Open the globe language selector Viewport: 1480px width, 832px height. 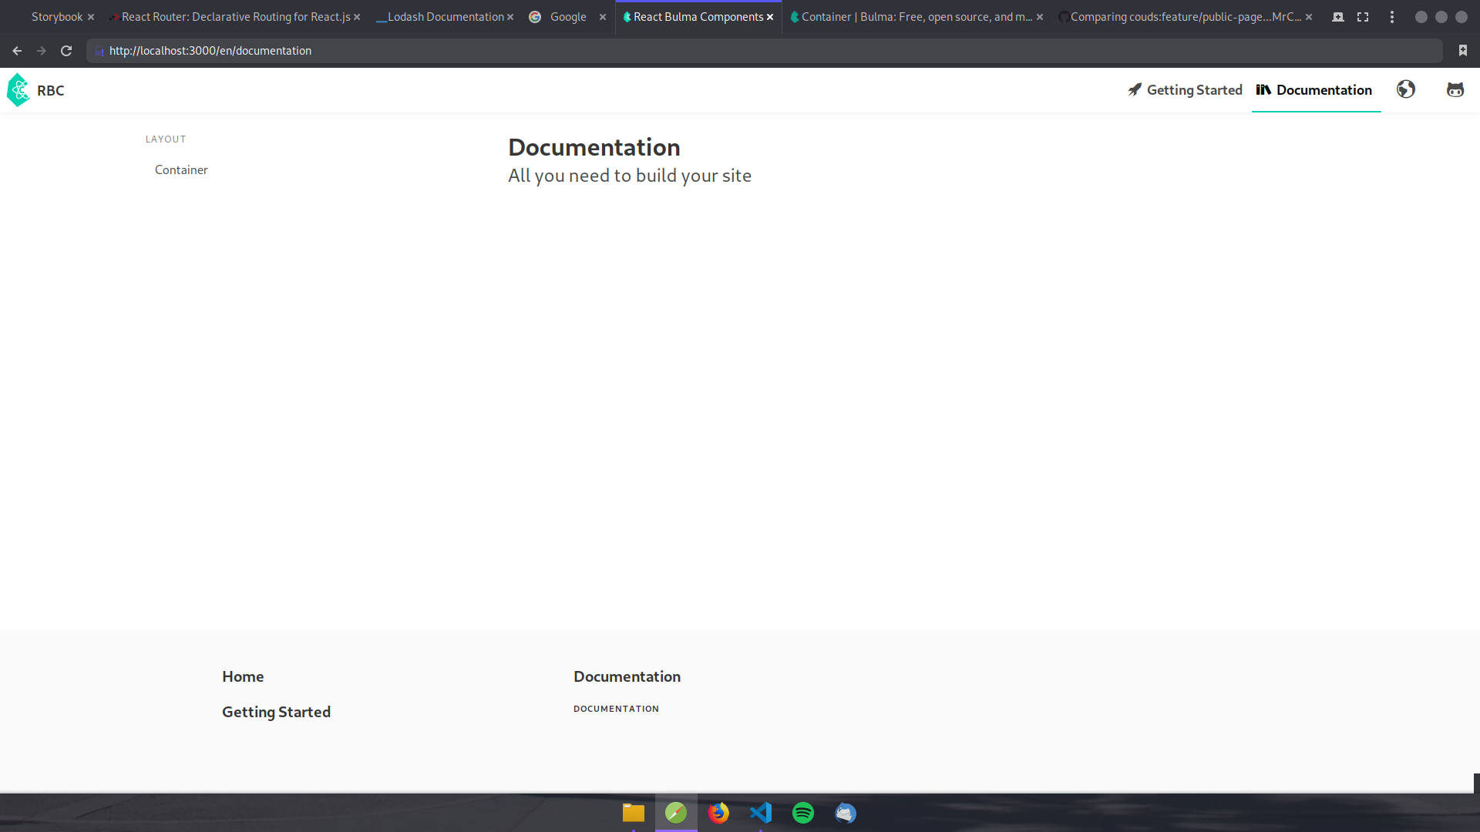pos(1405,90)
